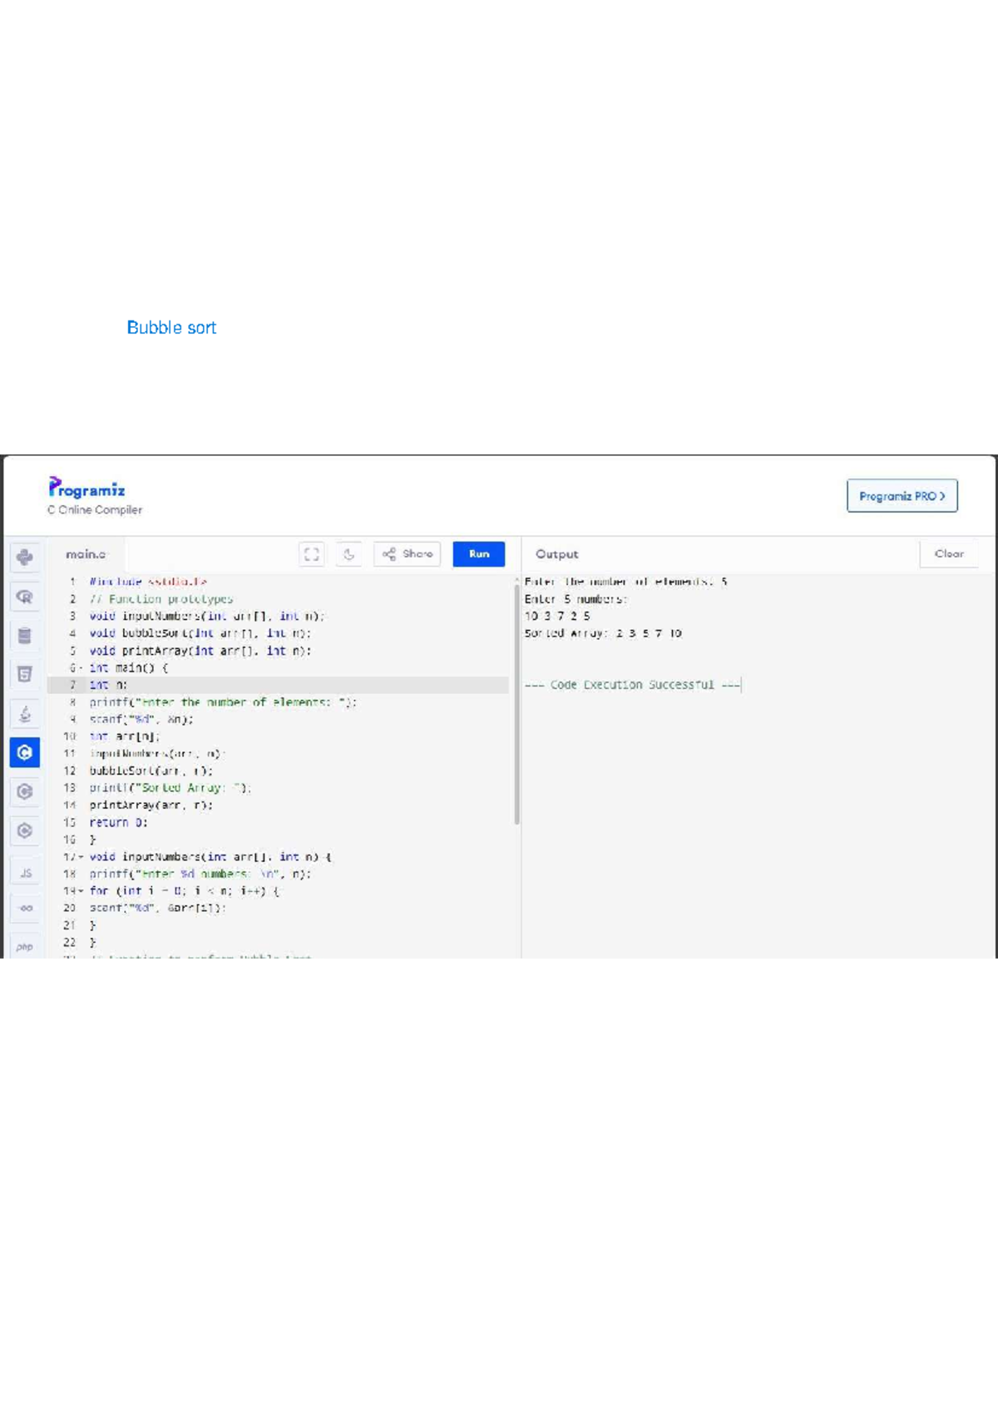This screenshot has width=998, height=1413.
Task: Select the SQL database icon in sidebar
Action: [x=25, y=636]
